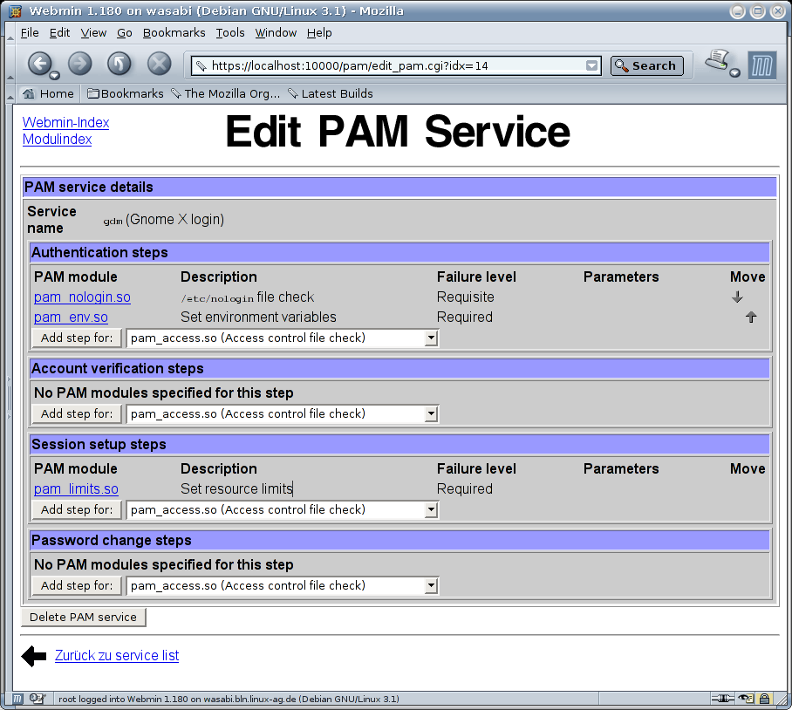Click the 'gdm (Gnome X login)' service name

[164, 220]
